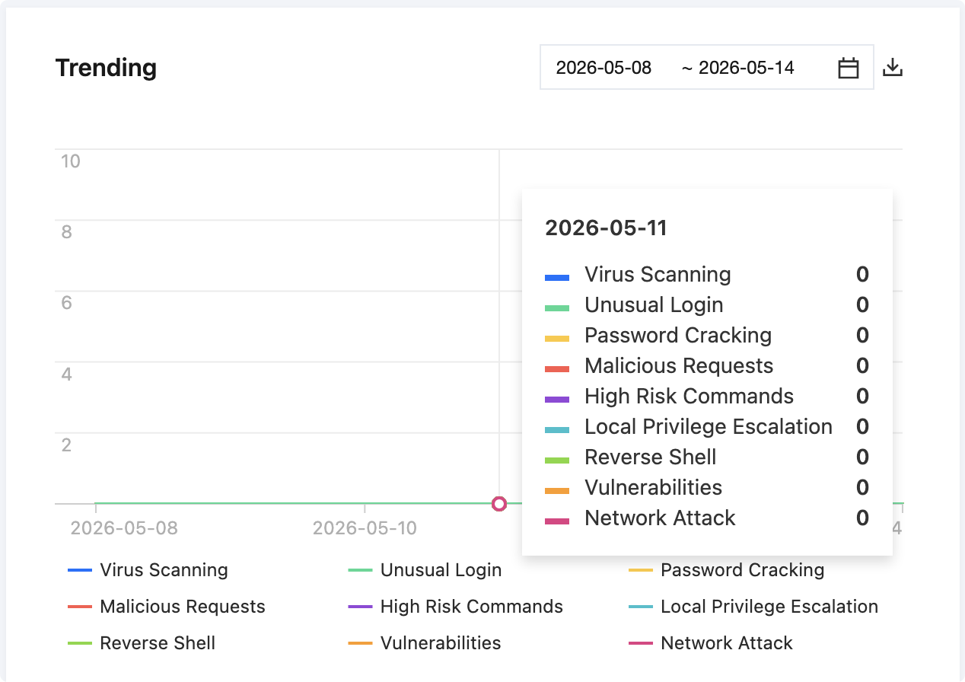Click the blue Virus Scanning legend color line
Viewport: 965px width, 682px height.
80,570
